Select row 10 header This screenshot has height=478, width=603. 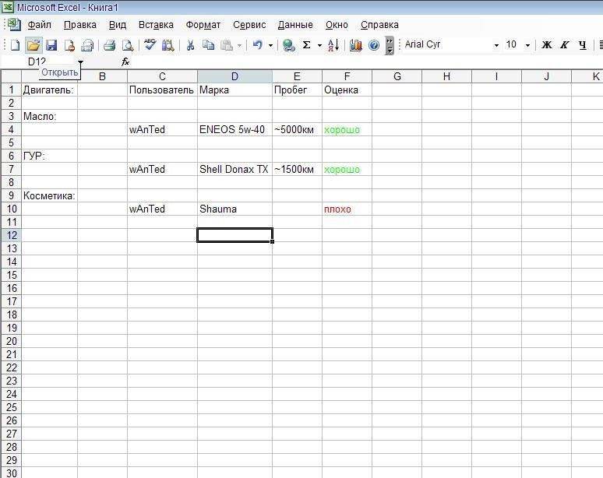pos(11,209)
